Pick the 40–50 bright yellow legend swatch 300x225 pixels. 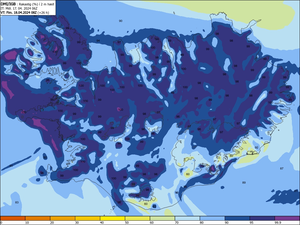click(x=112, y=218)
